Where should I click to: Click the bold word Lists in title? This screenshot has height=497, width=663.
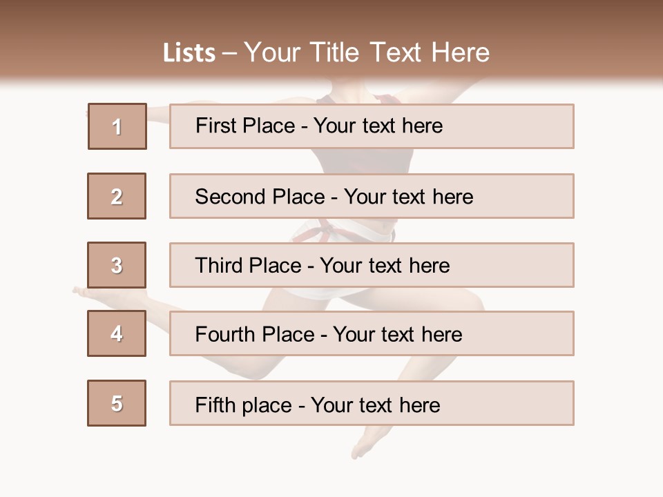tap(189, 53)
